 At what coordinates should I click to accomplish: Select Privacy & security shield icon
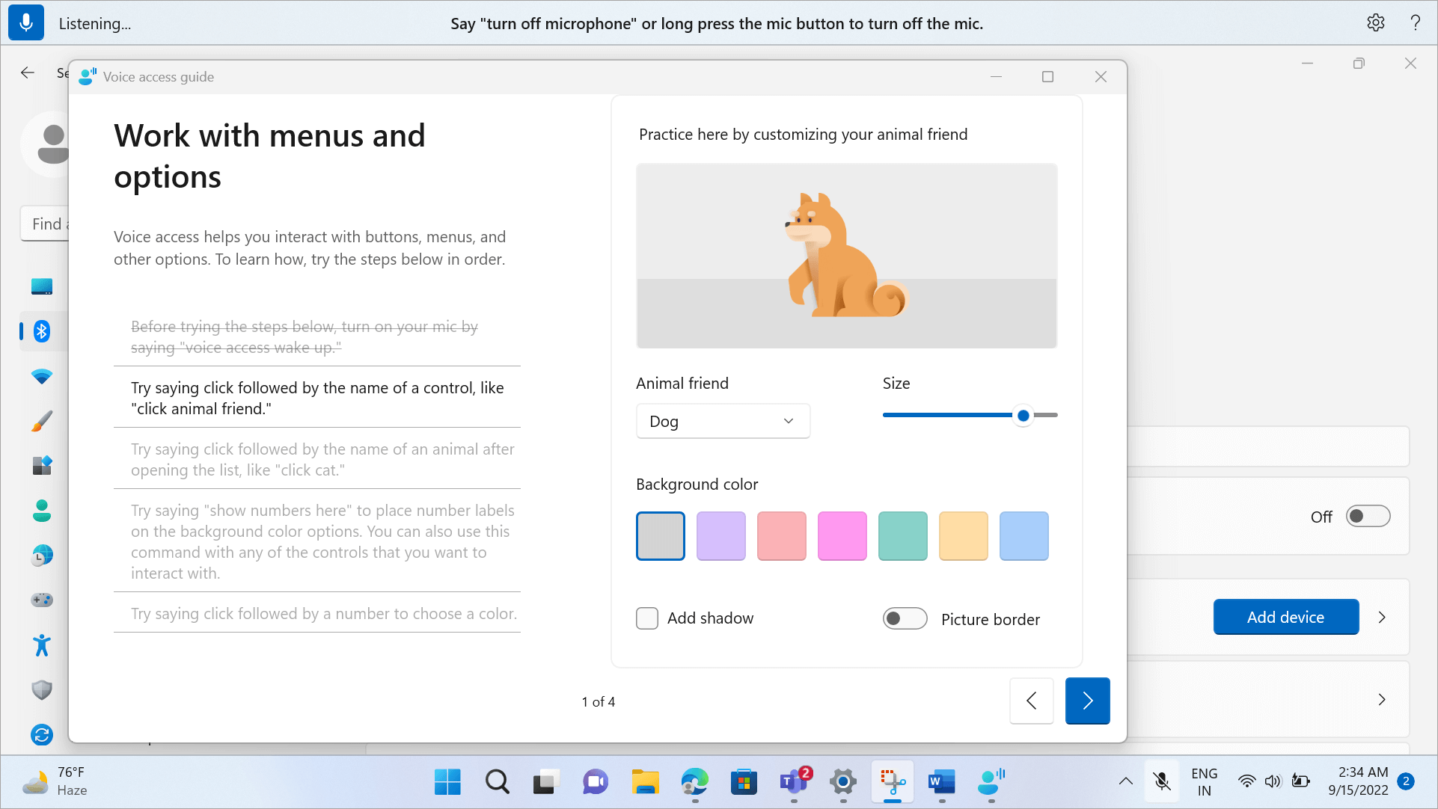(42, 689)
